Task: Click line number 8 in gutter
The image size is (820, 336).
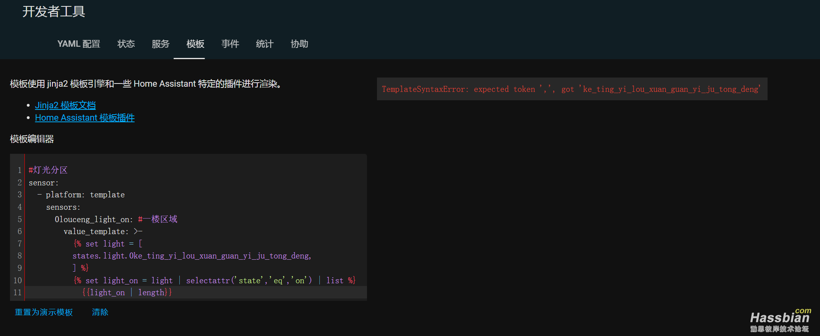Action: tap(20, 256)
